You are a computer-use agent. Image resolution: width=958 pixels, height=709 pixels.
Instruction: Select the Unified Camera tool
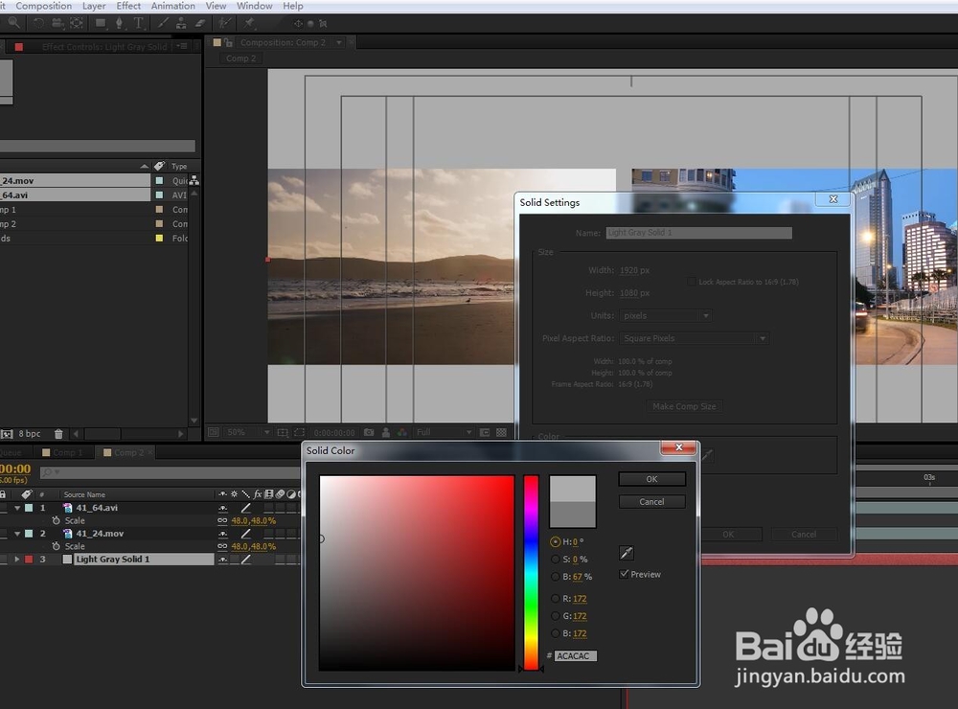[57, 23]
